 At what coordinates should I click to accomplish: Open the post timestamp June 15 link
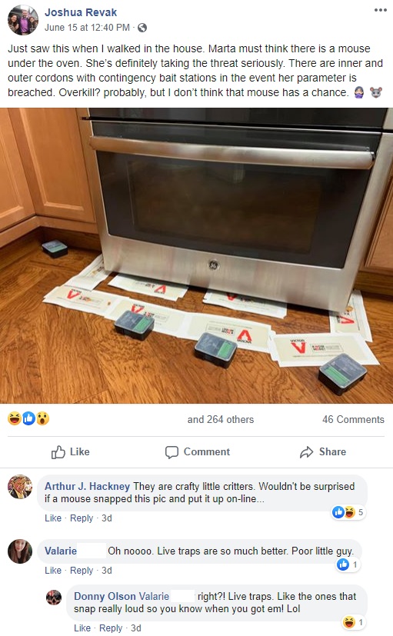tap(87, 28)
